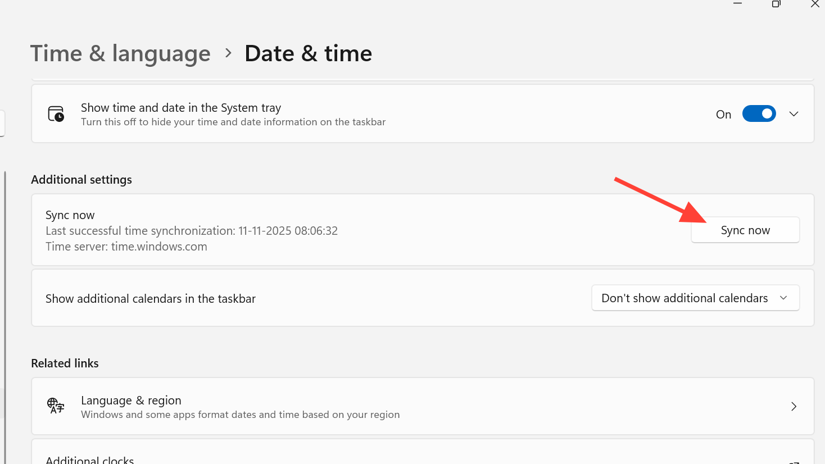Open the Additional clocks link
This screenshot has height=464, width=825.
coord(90,460)
